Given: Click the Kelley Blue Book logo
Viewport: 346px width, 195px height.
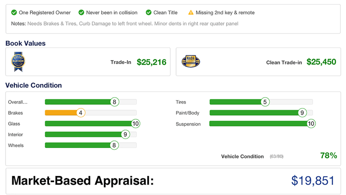Looking at the screenshot, I should click(18, 62).
